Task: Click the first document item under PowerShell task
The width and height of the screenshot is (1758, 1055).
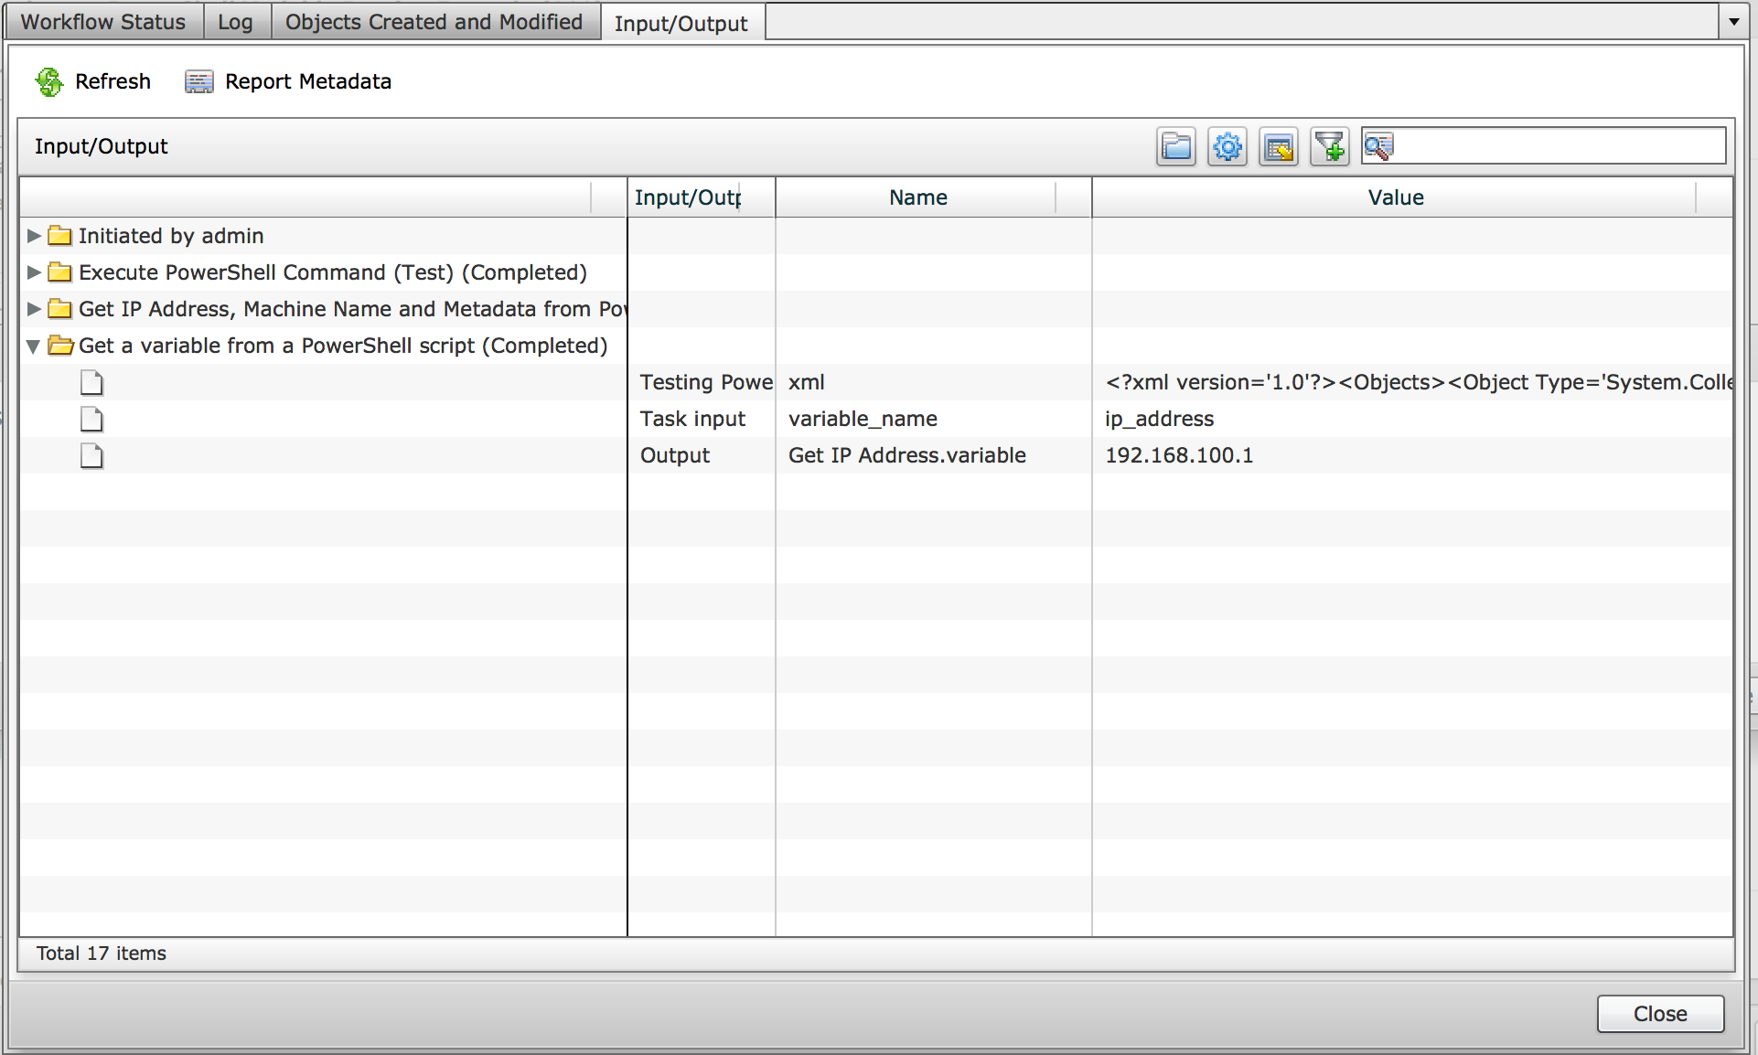Action: [x=91, y=383]
